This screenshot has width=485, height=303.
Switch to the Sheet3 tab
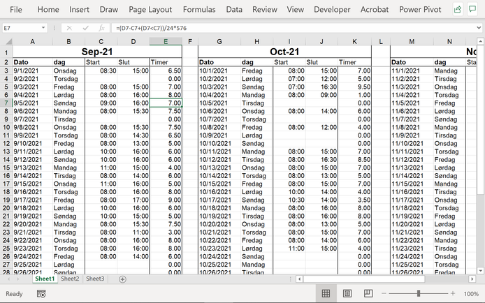click(95, 279)
